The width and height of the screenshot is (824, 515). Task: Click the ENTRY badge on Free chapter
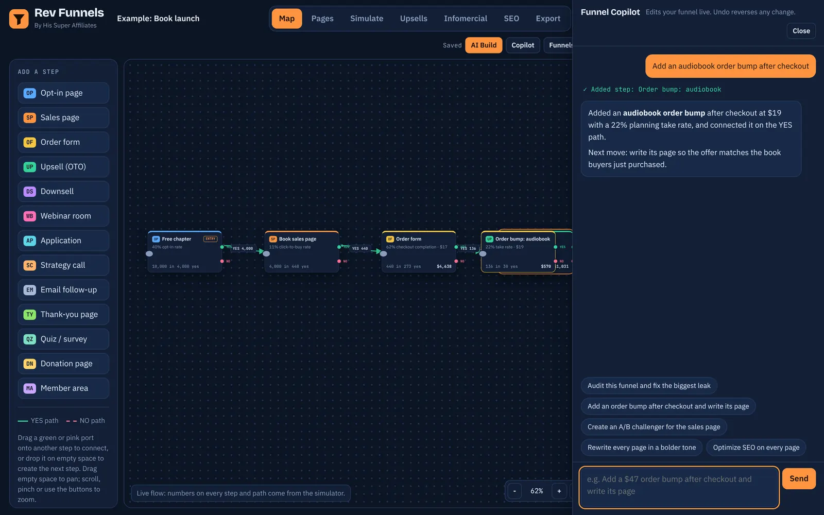pos(210,239)
